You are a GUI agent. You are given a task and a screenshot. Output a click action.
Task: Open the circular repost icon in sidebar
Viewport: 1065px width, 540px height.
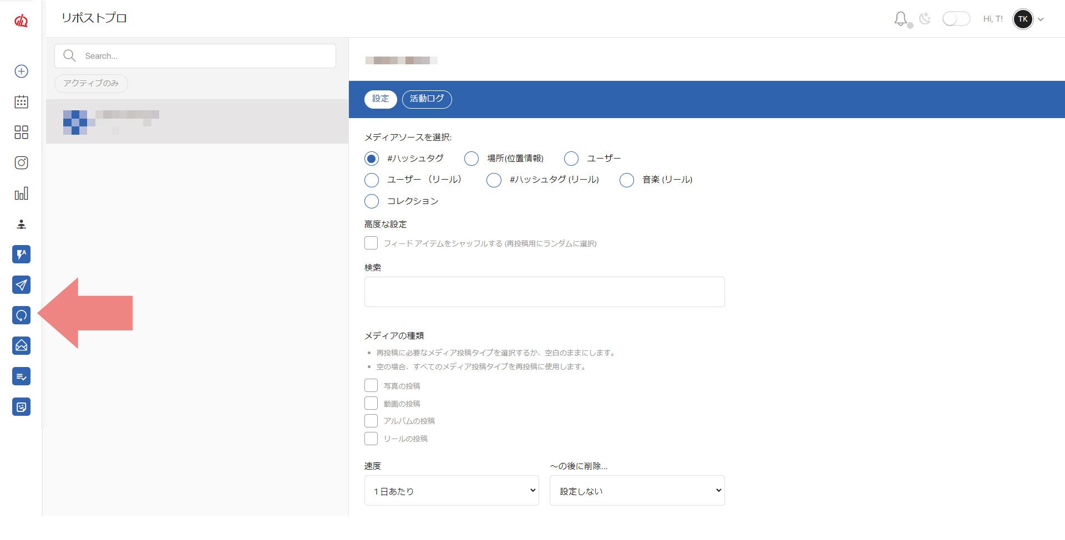click(x=21, y=315)
